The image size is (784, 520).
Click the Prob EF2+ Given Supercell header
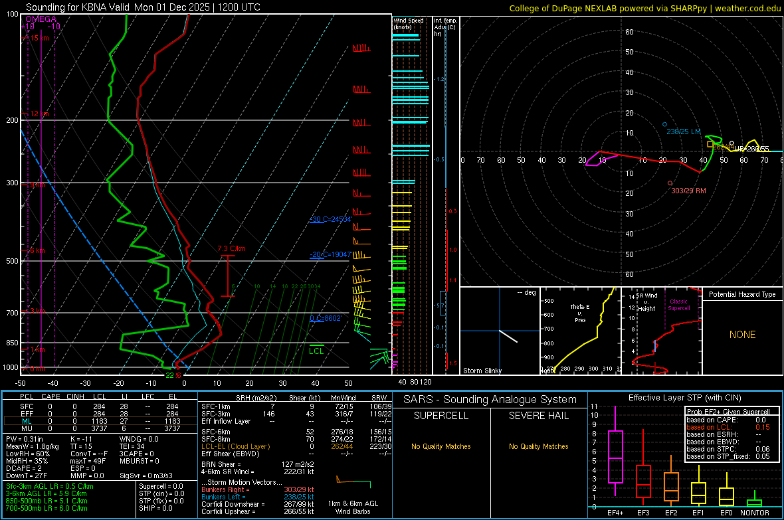(x=728, y=412)
